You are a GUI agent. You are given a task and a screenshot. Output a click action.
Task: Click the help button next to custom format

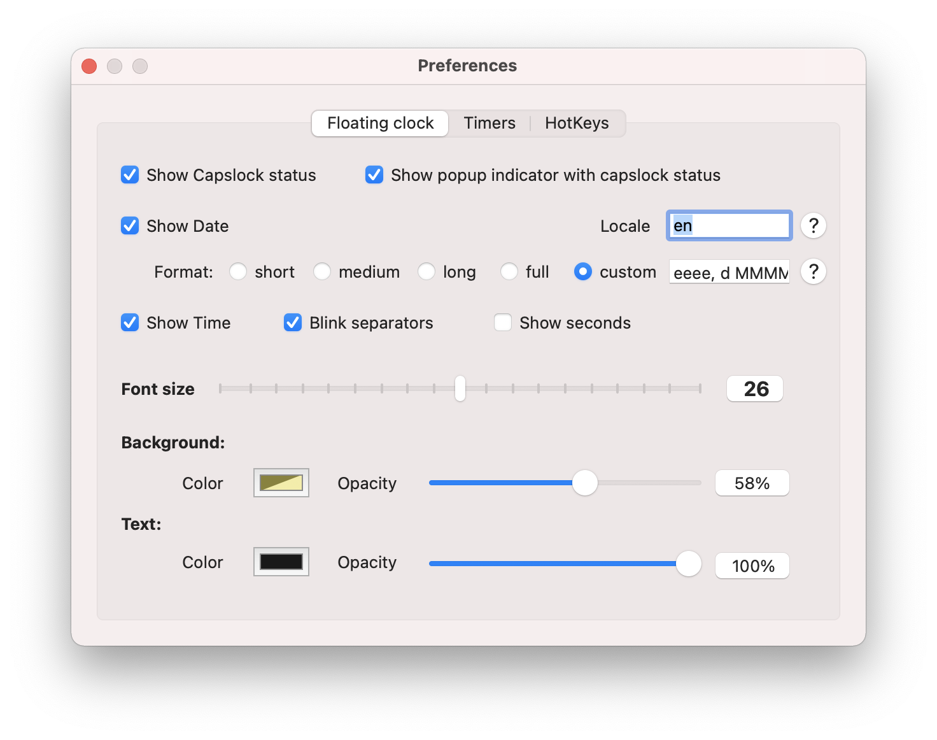point(813,272)
